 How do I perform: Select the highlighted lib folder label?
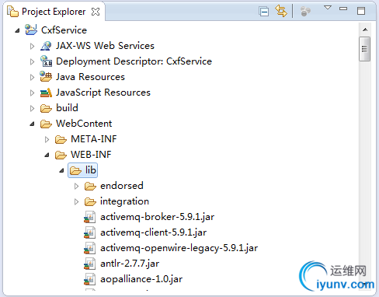click(x=91, y=170)
